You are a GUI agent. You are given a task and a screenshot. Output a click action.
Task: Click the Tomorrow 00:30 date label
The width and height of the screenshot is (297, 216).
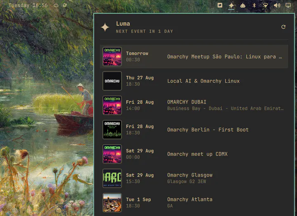[x=137, y=56]
